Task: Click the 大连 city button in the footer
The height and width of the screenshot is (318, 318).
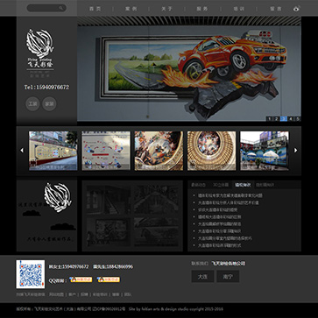Action: click(202, 276)
